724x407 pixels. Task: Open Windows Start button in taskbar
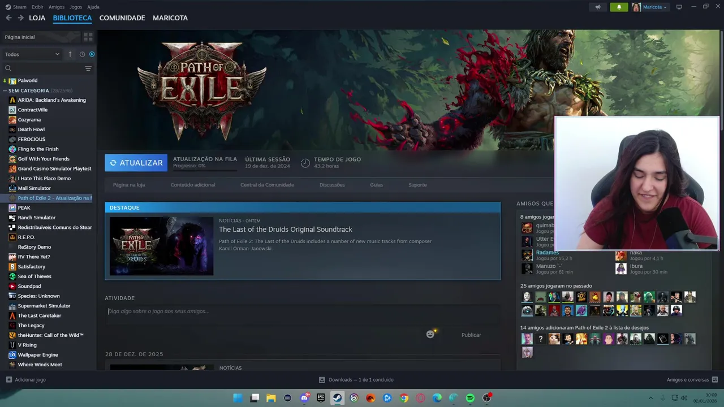click(238, 398)
